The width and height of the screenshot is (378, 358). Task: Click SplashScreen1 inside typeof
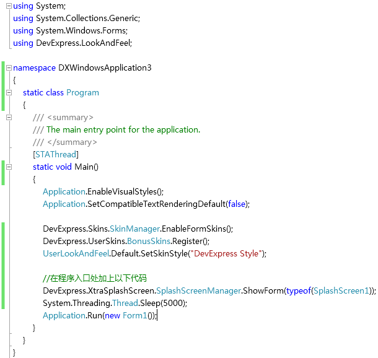(341, 290)
